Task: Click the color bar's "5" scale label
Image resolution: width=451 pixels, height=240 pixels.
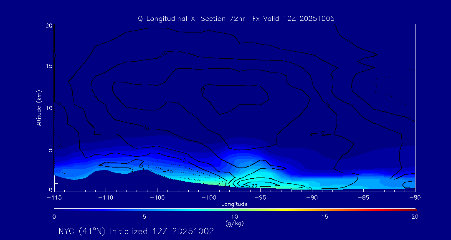Action: point(144,217)
